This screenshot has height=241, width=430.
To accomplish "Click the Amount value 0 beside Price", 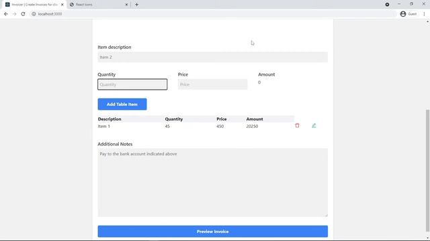I will pos(259,82).
